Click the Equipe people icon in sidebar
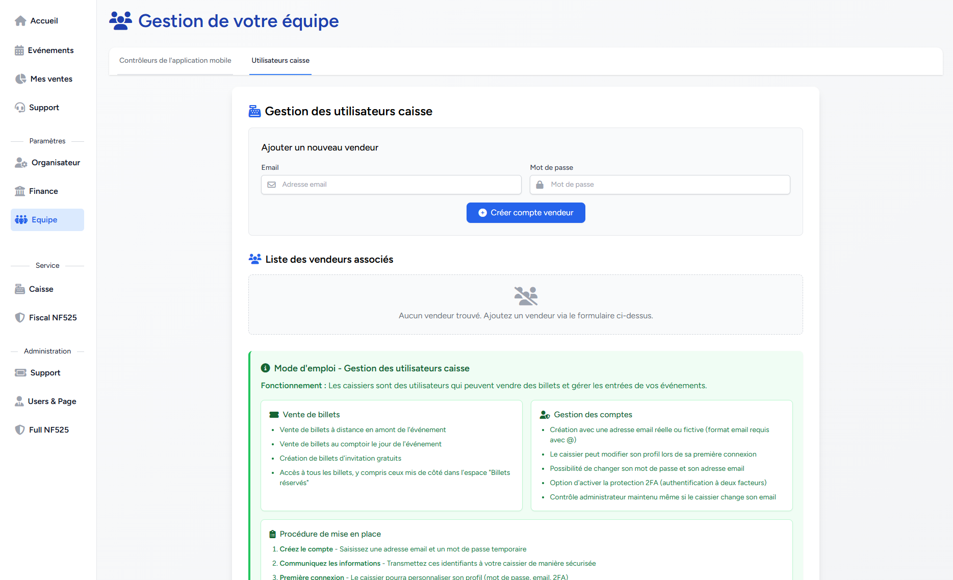Viewport: 953px width, 580px height. pyautogui.click(x=21, y=220)
